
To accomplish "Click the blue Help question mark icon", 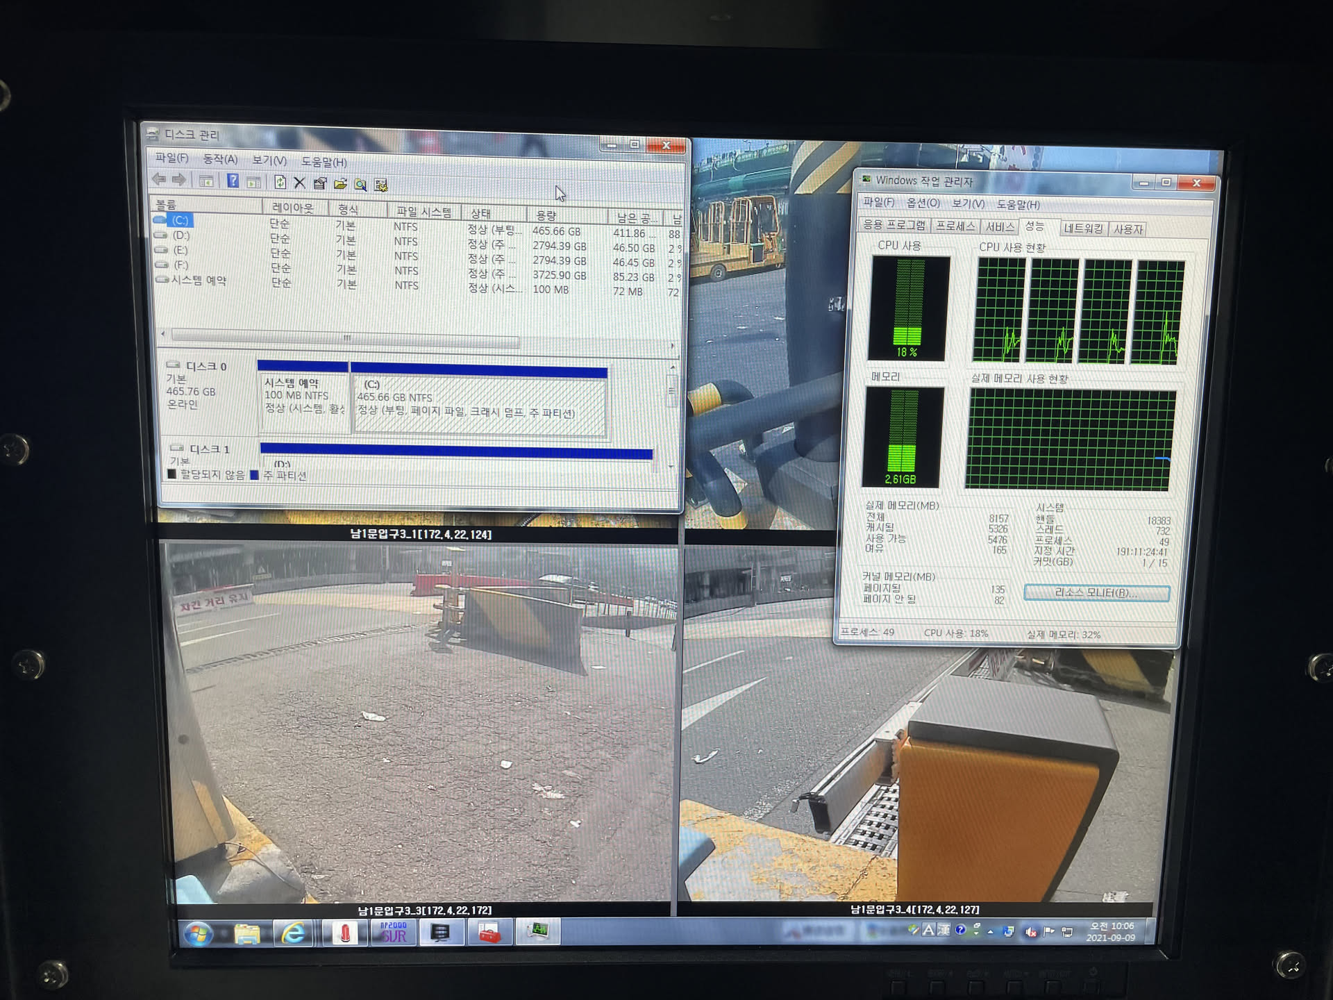I will click(233, 182).
